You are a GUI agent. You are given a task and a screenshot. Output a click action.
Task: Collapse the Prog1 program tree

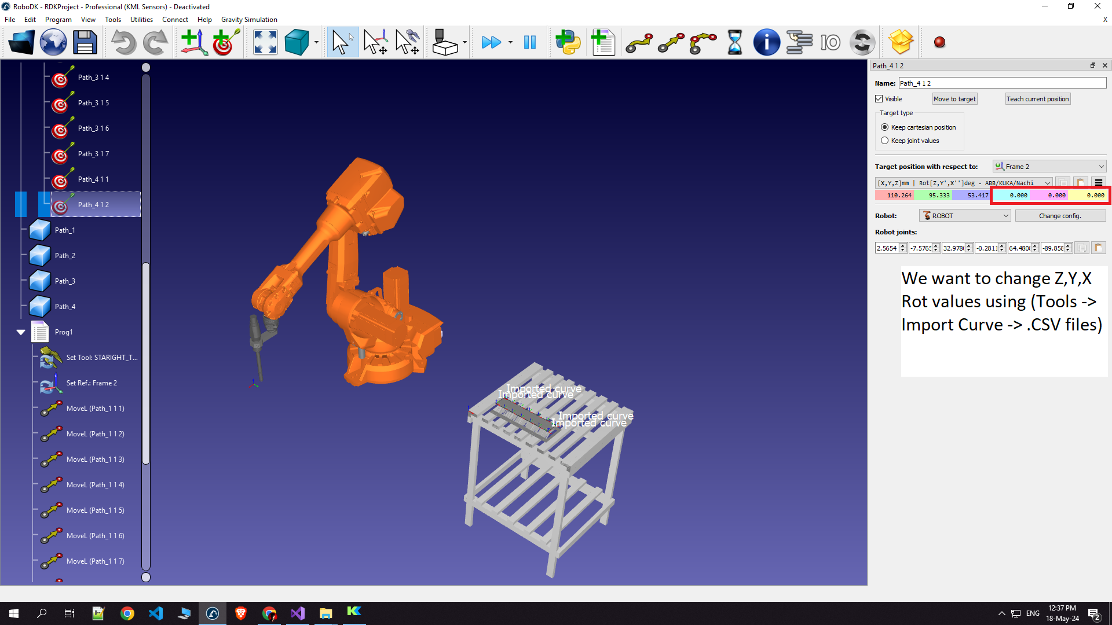coord(21,332)
